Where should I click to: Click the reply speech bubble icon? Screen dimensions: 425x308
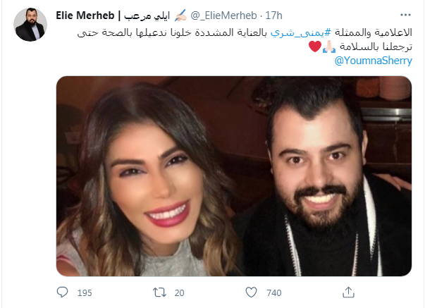(x=62, y=292)
